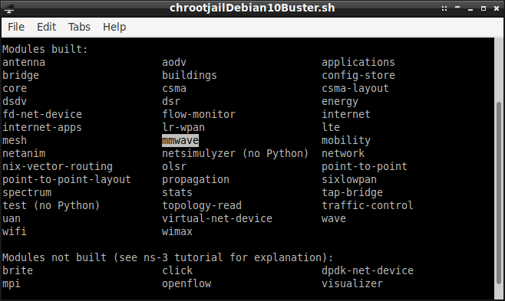Minimize the chrootjailDebian10Buster.sh terminal window

[x=470, y=10]
